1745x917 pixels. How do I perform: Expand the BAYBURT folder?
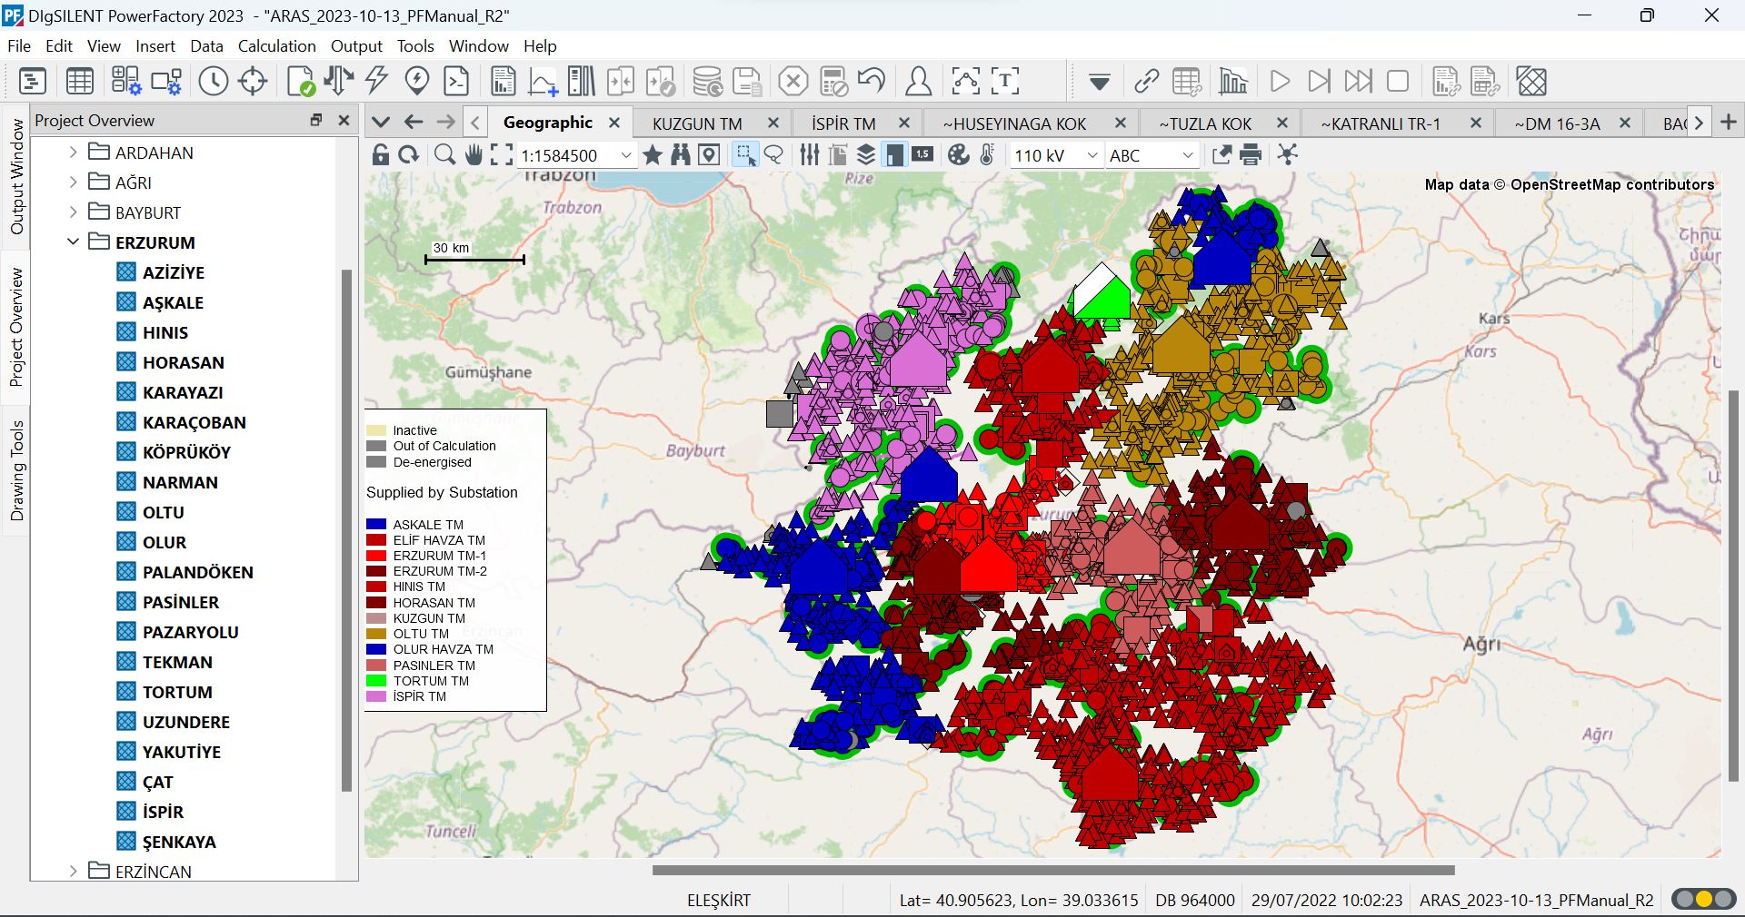pyautogui.click(x=74, y=212)
